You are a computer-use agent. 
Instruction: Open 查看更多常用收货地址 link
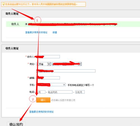[36, 32]
